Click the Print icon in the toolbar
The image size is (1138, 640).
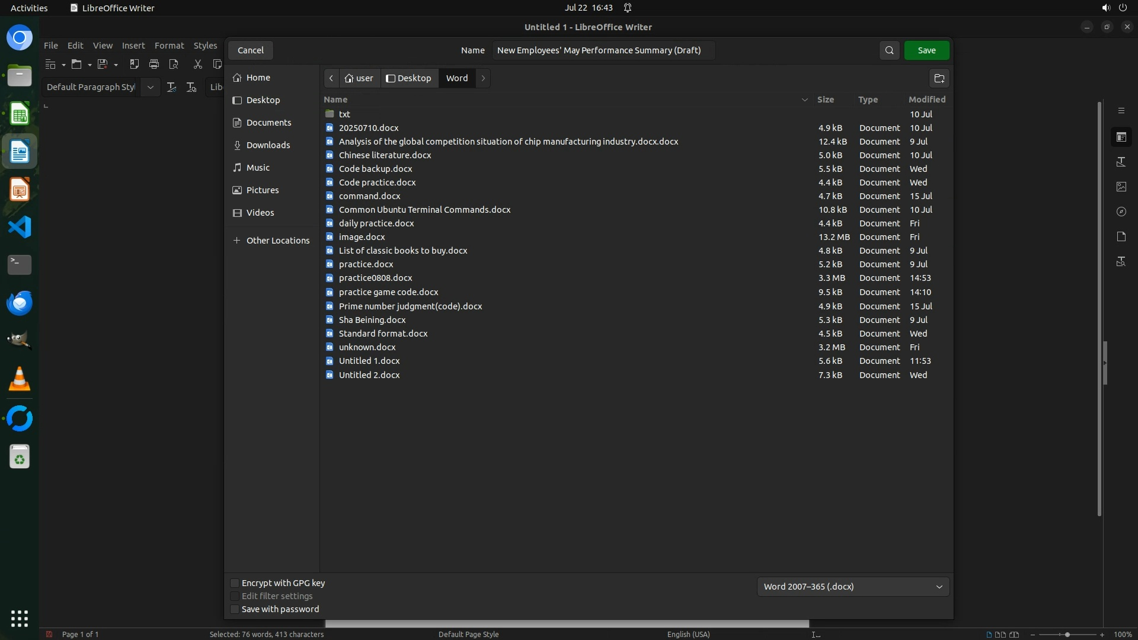154,64
